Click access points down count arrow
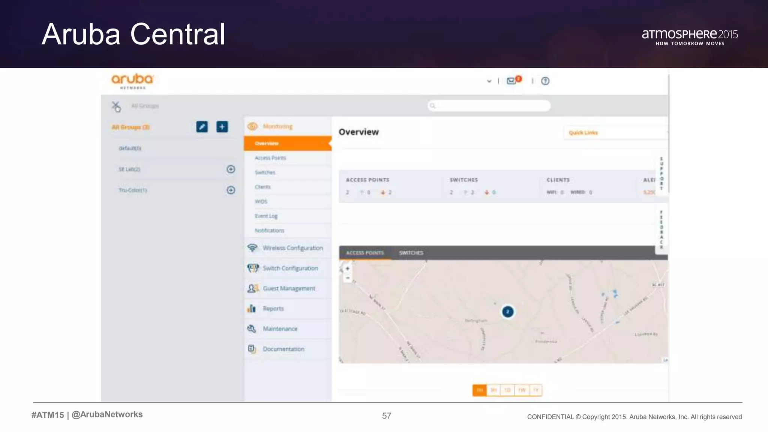Image resolution: width=768 pixels, height=432 pixels. (383, 192)
